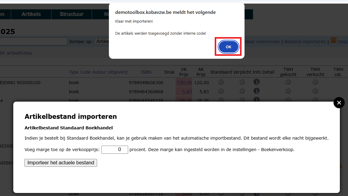Viewport: 348px width, 196px height.
Task: Sort the table by Type column
Action: point(74,72)
